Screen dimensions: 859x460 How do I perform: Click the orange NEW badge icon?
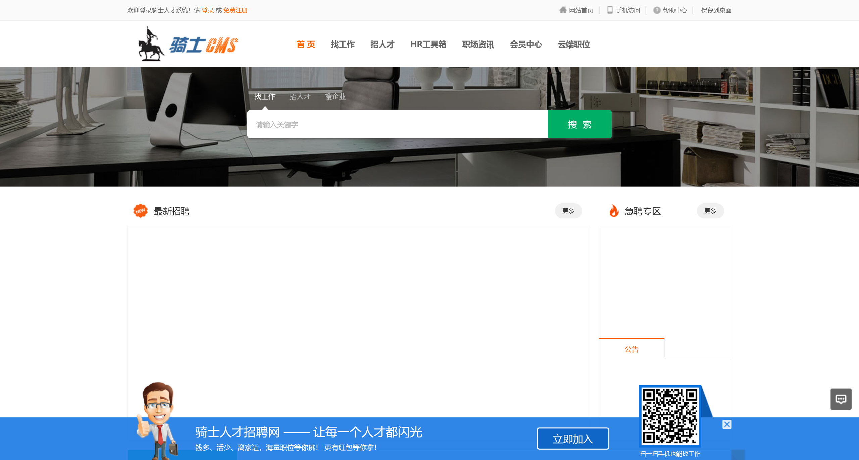140,211
